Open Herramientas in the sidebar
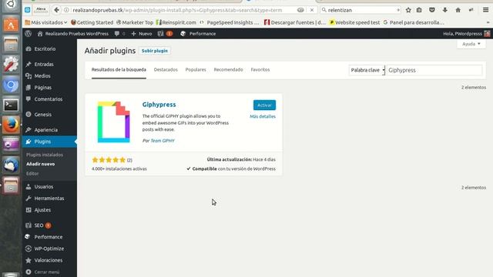Screen dimensions: 493x277 tap(49, 199)
